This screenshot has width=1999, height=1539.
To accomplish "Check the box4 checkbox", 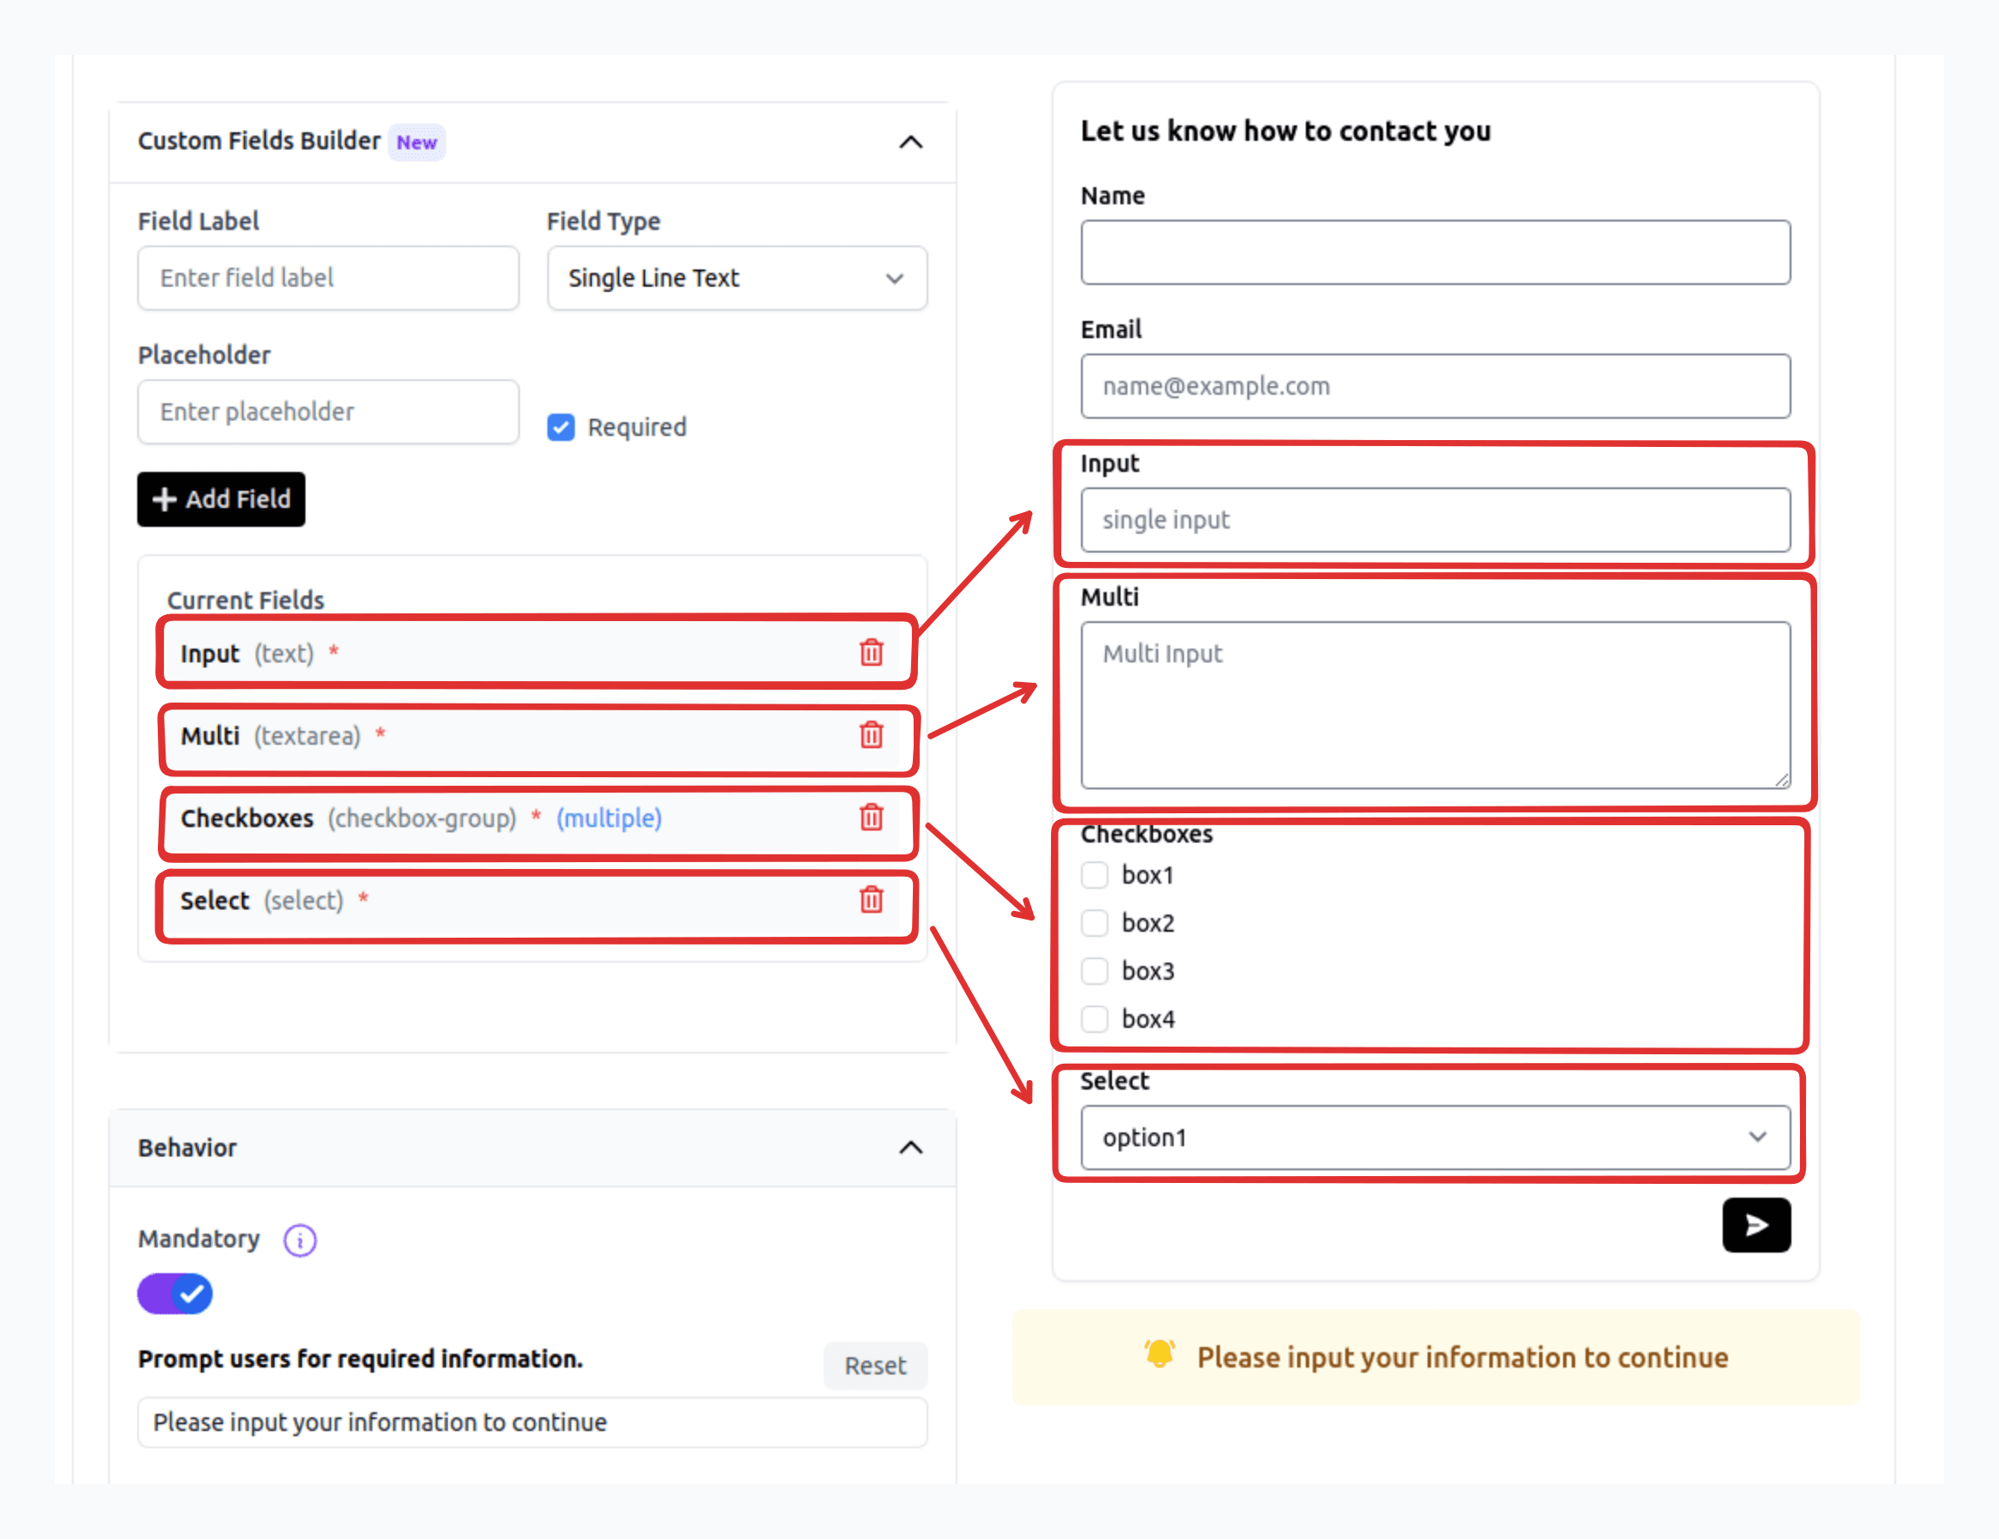I will [1094, 1018].
